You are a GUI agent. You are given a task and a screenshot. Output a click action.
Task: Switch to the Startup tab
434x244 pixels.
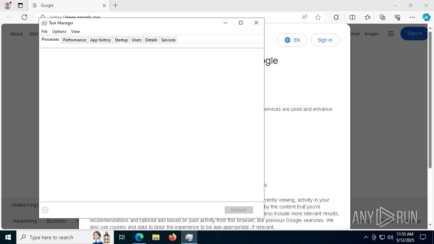[x=121, y=40]
